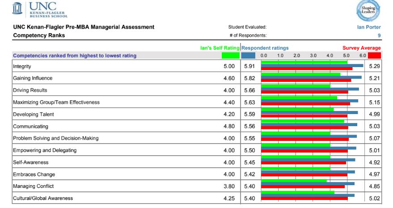Click Gaining Influence respondent rating 5.82
The height and width of the screenshot is (208, 393).
click(x=249, y=78)
